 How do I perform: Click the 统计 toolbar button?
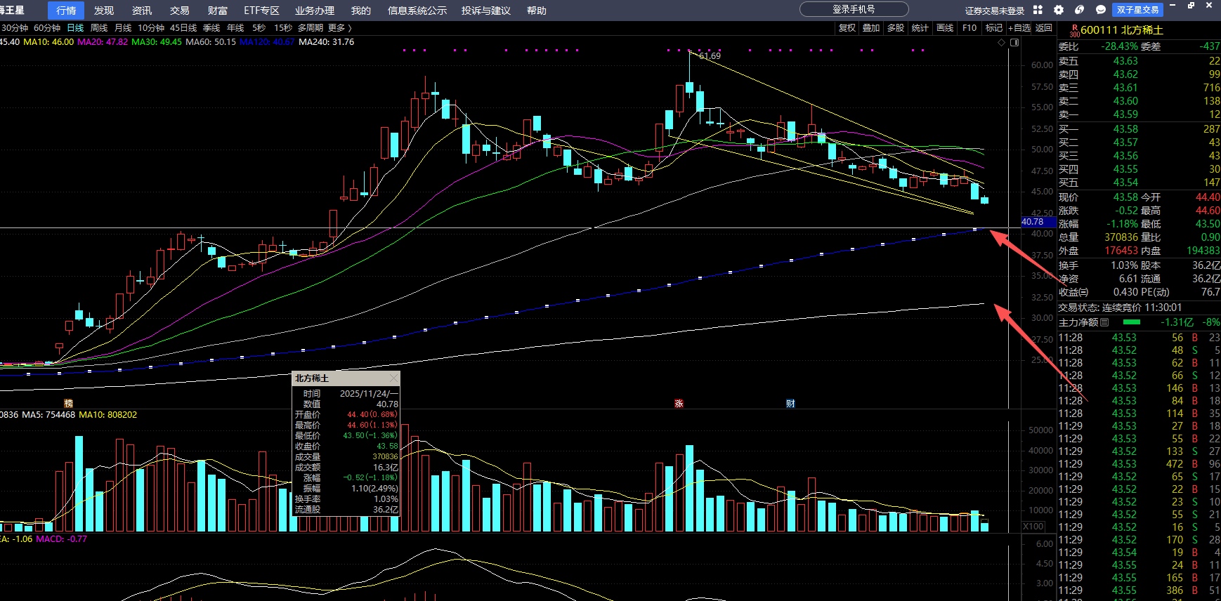tap(920, 28)
